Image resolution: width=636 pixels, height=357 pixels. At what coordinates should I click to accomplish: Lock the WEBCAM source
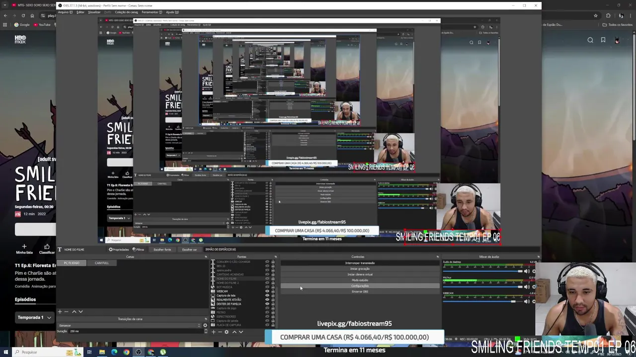click(273, 291)
